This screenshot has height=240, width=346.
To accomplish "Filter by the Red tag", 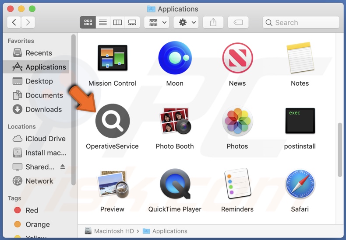I will pos(36,210).
